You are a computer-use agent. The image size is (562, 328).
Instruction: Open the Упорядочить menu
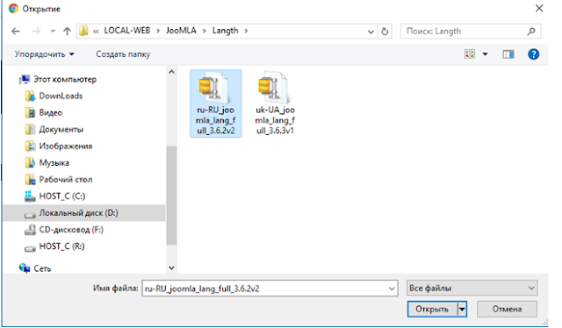pos(44,54)
